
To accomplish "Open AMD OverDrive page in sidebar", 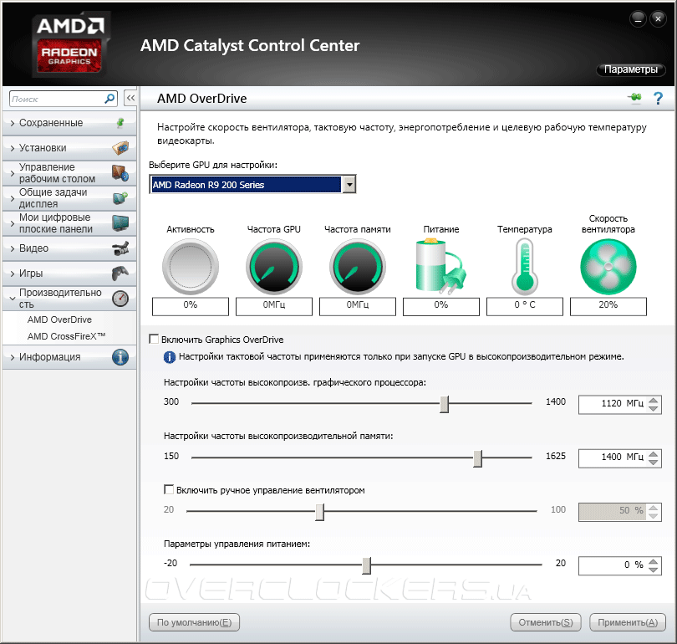I will [x=59, y=319].
